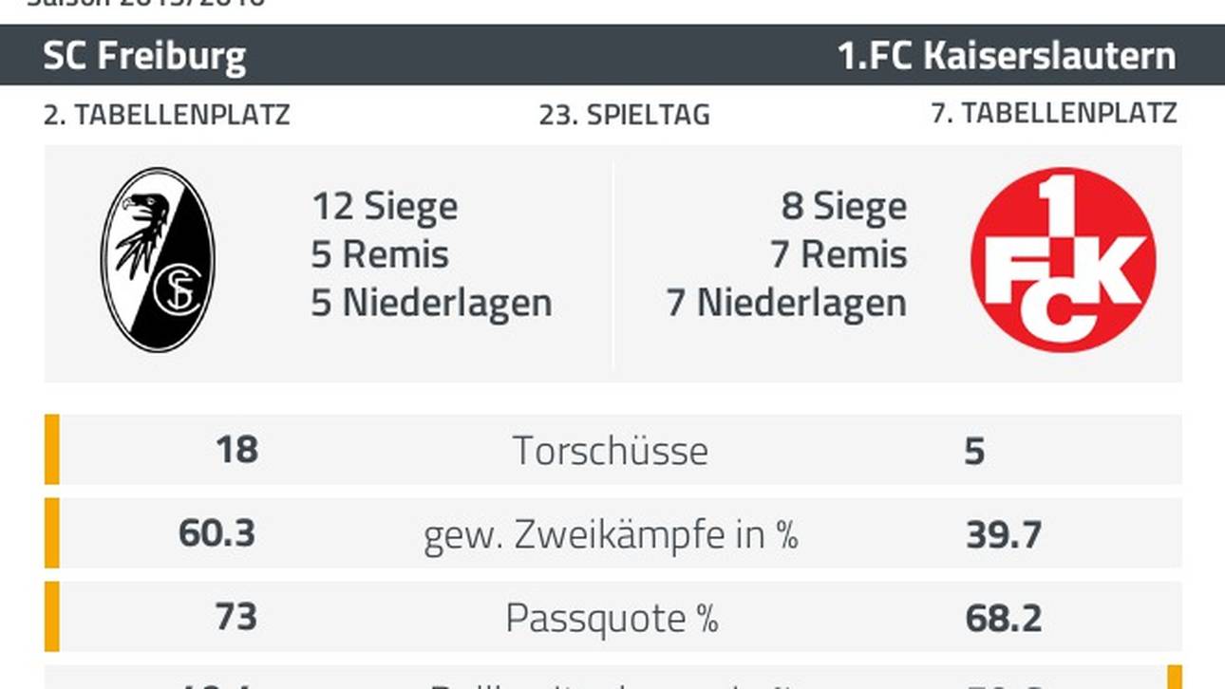Click Kaiserslautern's 7 Remis text

click(839, 255)
